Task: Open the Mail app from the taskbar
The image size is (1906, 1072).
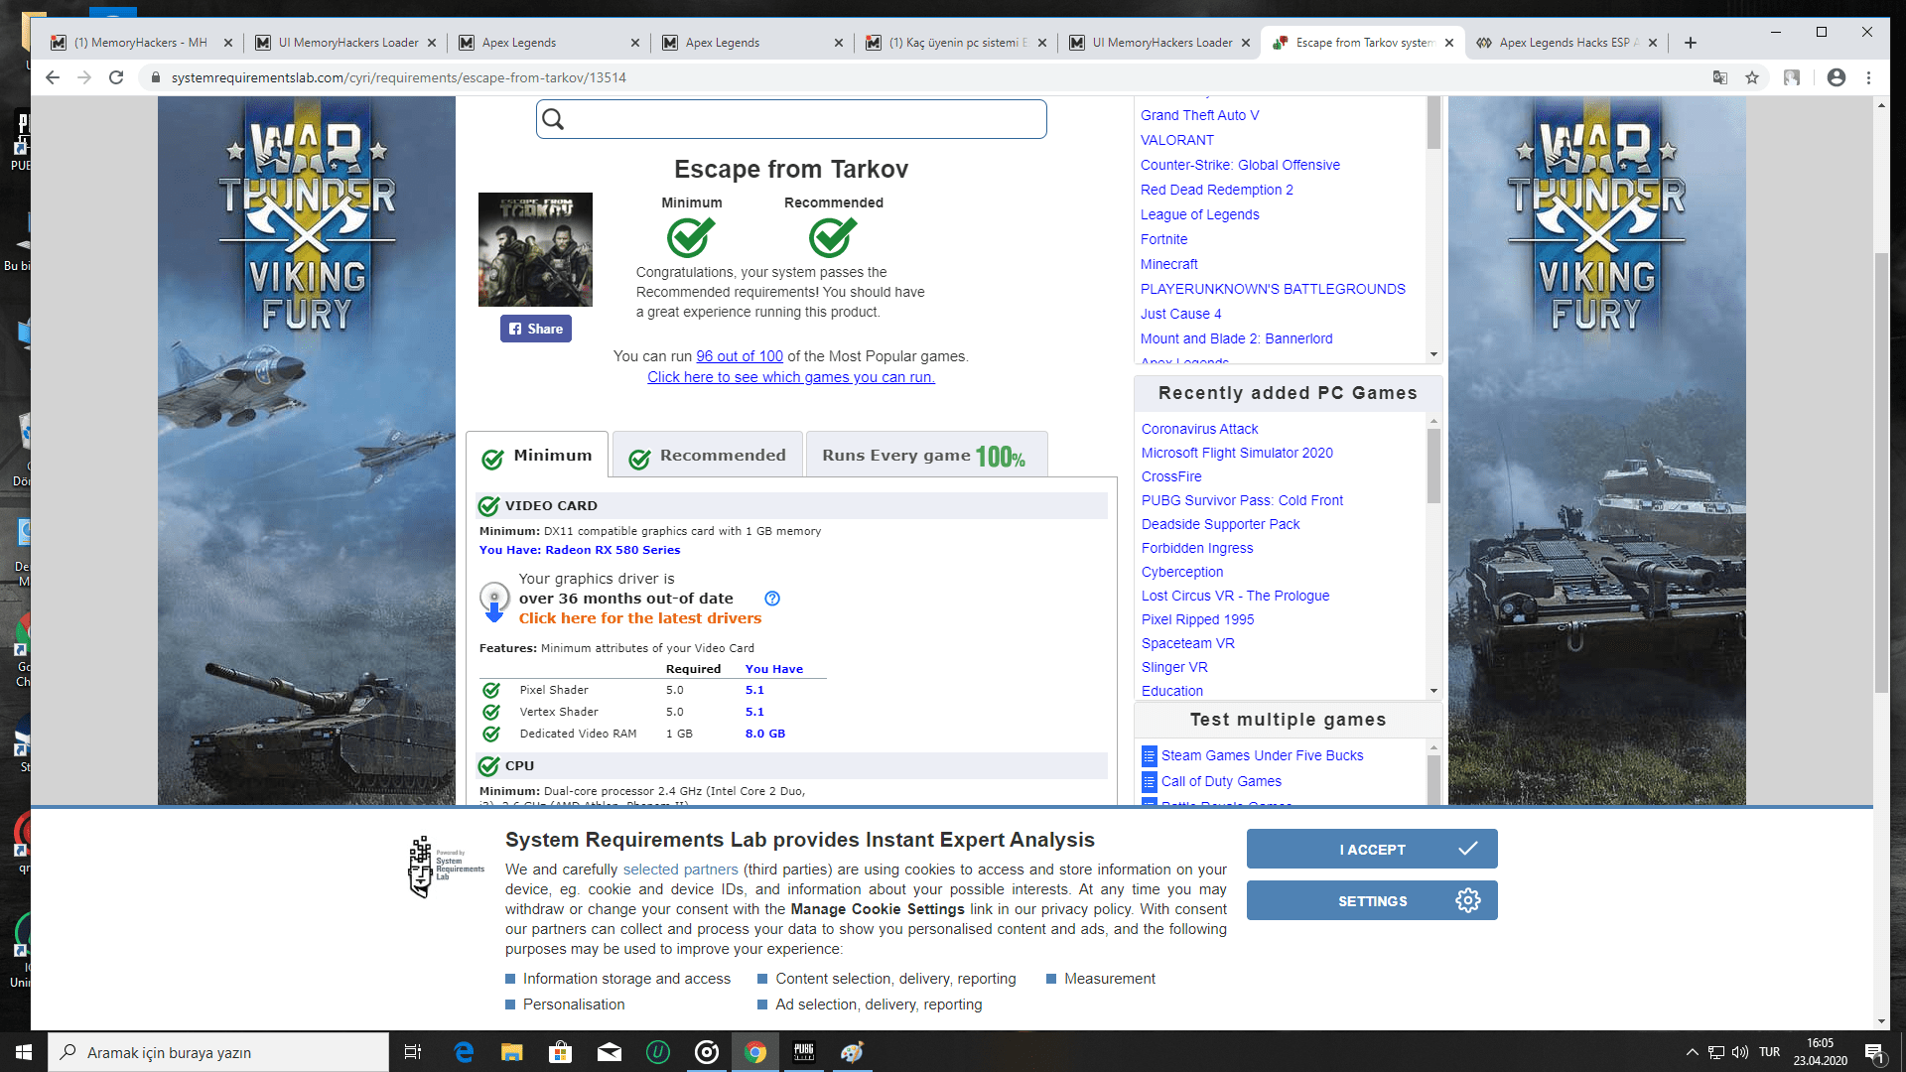Action: pyautogui.click(x=610, y=1052)
